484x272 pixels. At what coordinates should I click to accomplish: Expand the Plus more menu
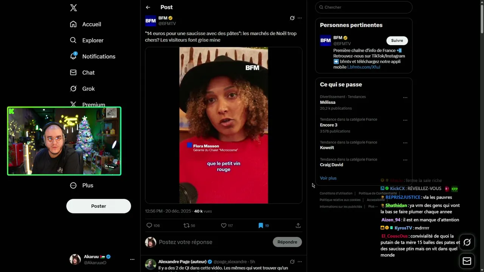click(x=82, y=185)
